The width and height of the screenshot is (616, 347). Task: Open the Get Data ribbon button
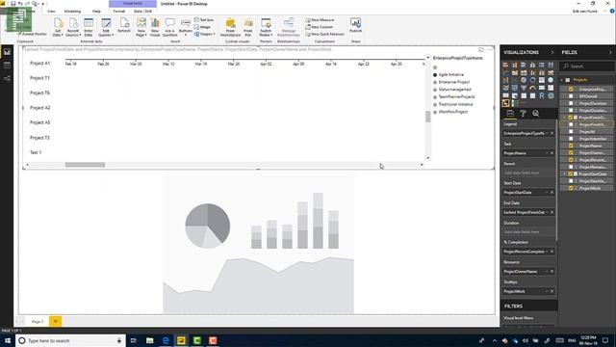click(x=58, y=27)
